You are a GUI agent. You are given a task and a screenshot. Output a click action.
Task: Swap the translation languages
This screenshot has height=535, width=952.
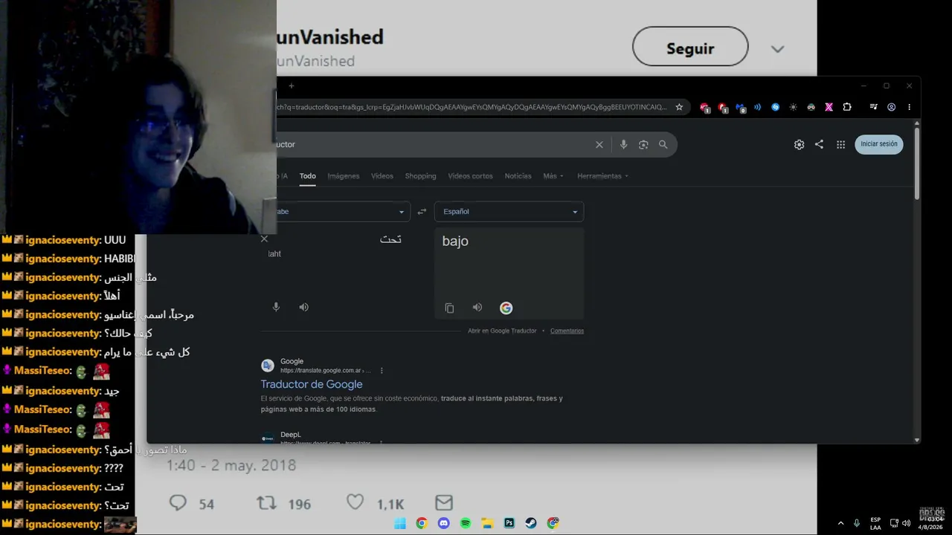click(422, 212)
